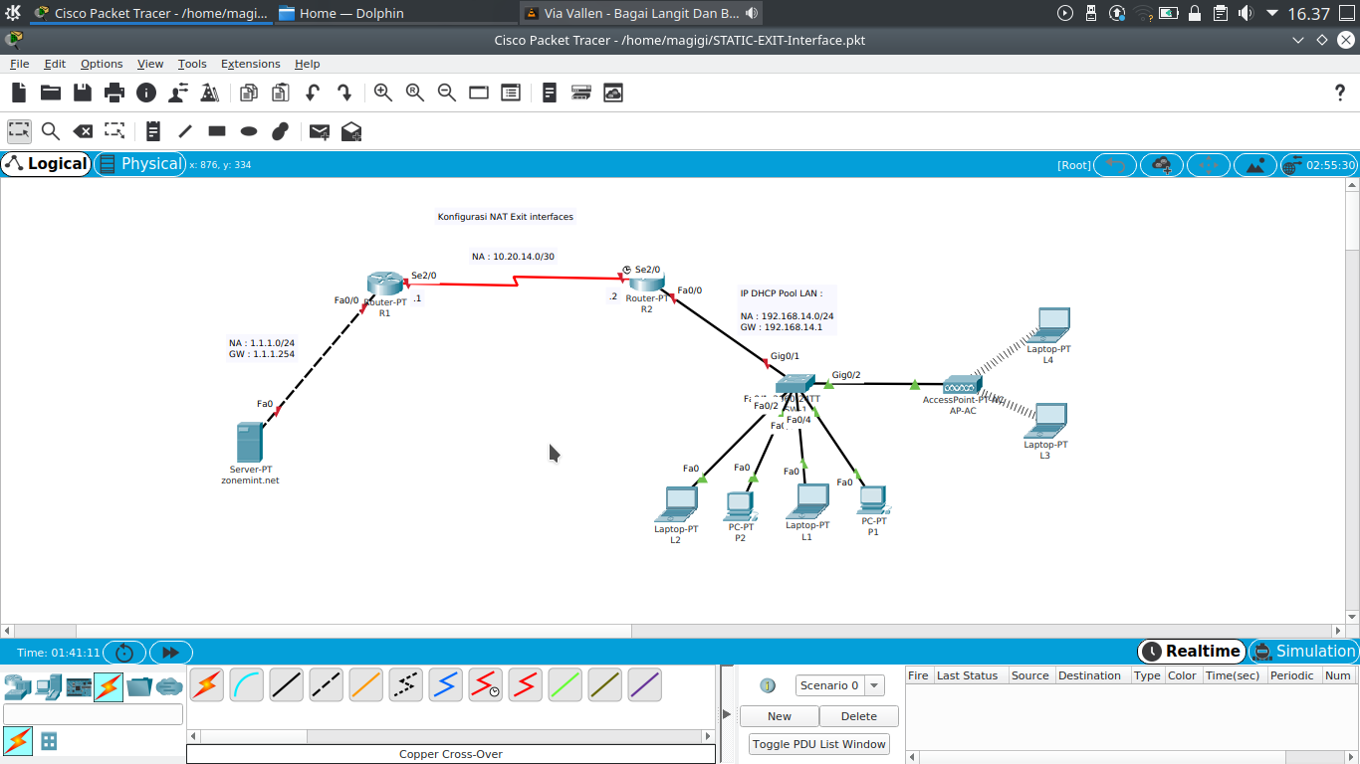
Task: Open the Extensions menu
Action: pyautogui.click(x=250, y=64)
